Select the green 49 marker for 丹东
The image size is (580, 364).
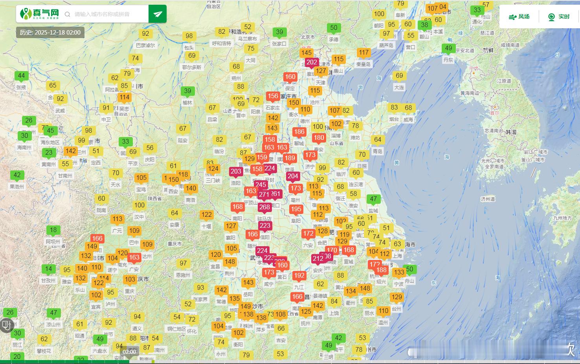point(448,48)
